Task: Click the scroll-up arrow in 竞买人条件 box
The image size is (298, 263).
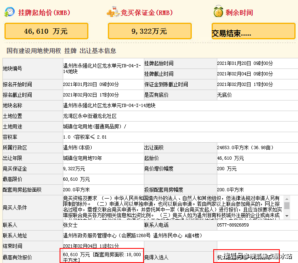Action: (x=287, y=199)
